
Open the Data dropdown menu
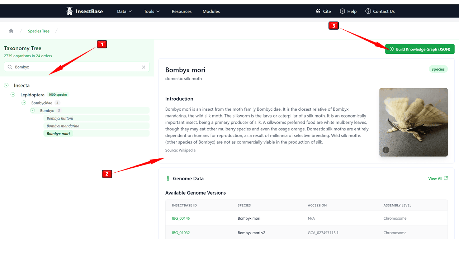tap(124, 11)
